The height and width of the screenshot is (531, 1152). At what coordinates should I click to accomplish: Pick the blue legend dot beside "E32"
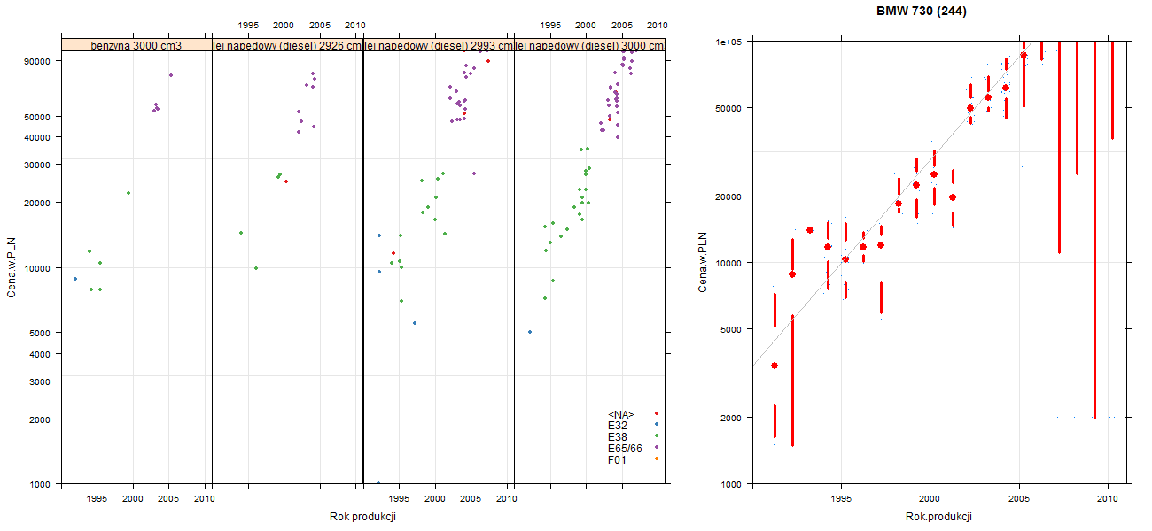pos(657,425)
